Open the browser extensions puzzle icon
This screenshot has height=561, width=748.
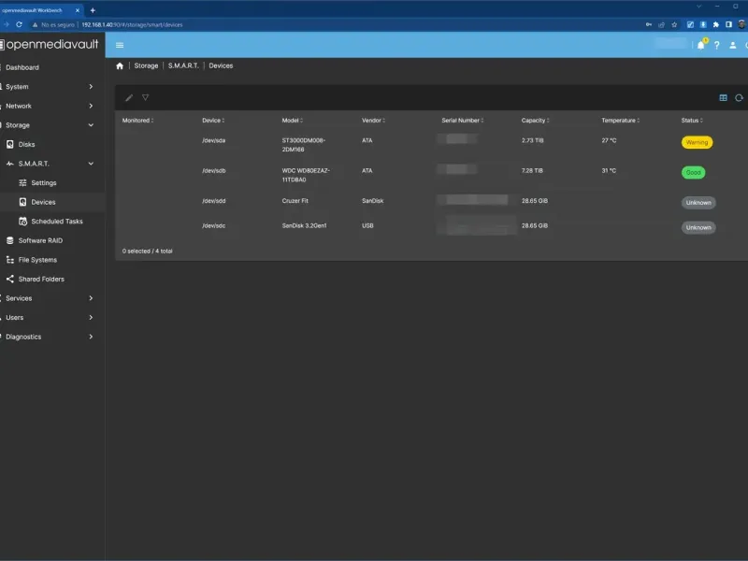click(715, 25)
